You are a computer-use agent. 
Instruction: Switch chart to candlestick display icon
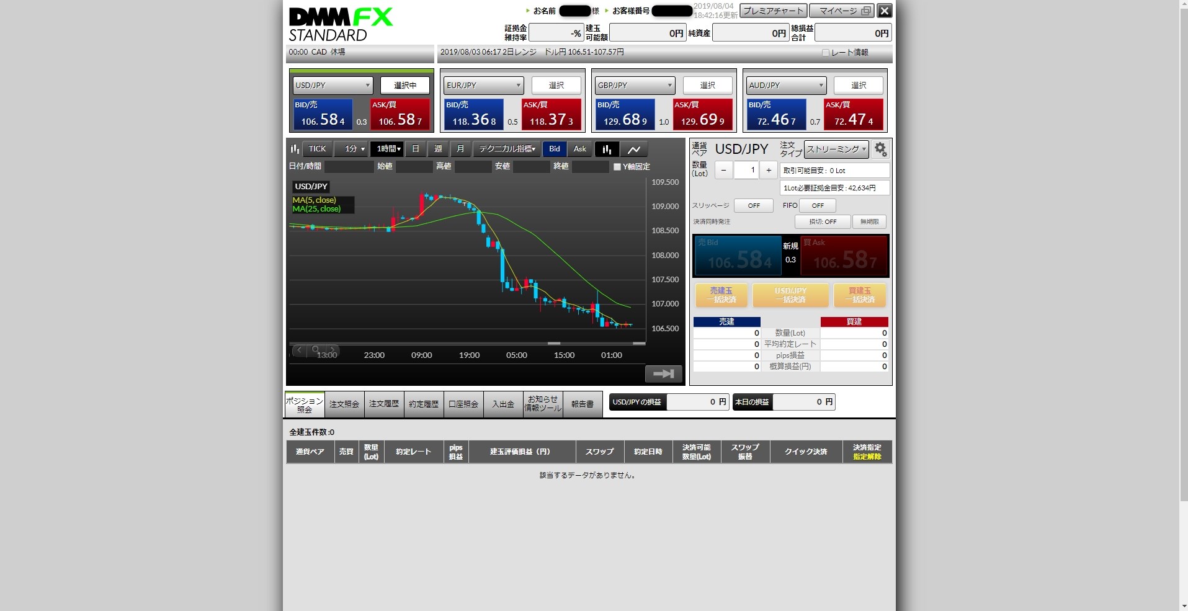click(x=607, y=149)
